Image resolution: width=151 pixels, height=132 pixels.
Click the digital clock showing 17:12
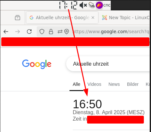point(68,5)
